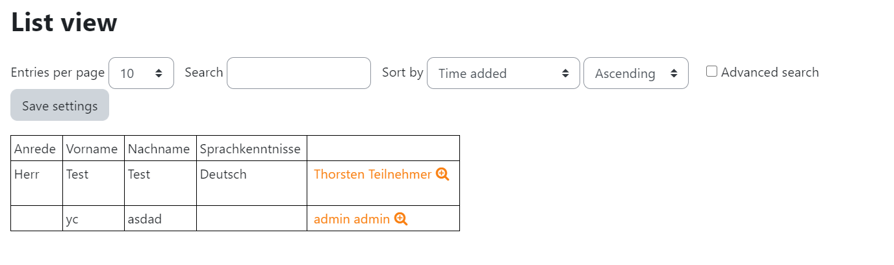Click the List view heading
Image resolution: width=894 pixels, height=265 pixels.
[x=64, y=22]
